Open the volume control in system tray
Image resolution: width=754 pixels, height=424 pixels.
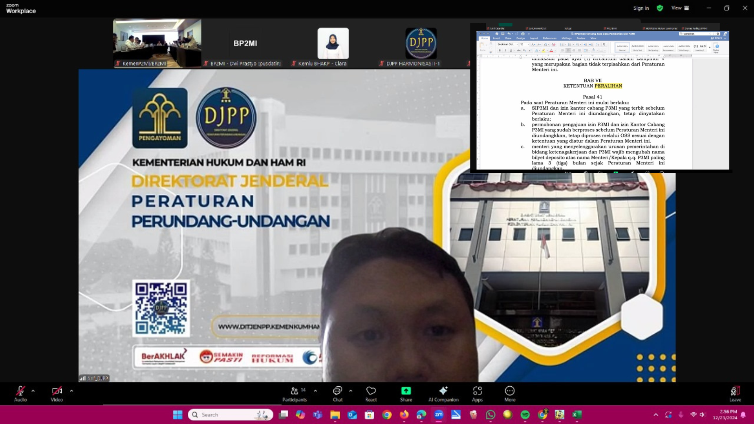pyautogui.click(x=703, y=415)
